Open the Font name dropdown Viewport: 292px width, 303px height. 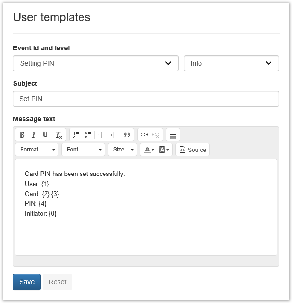point(83,150)
